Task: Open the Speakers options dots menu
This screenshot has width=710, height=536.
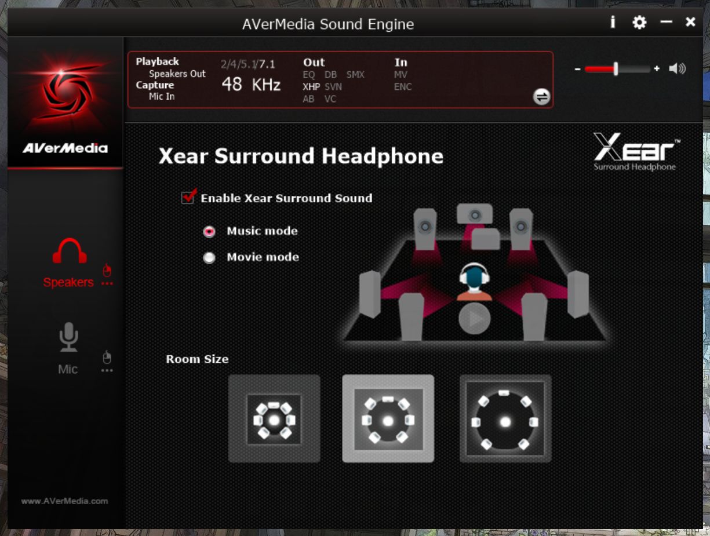Action: click(x=107, y=284)
